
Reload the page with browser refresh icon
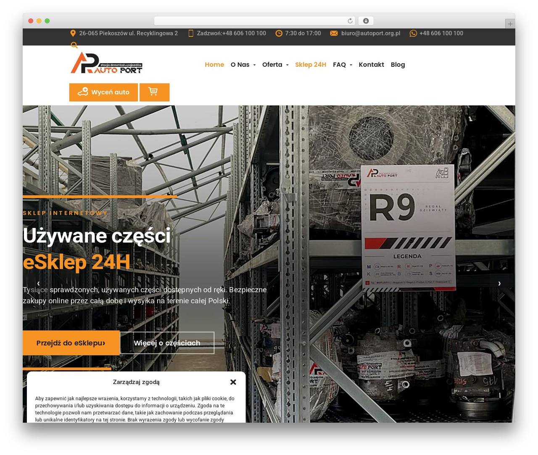(x=350, y=21)
